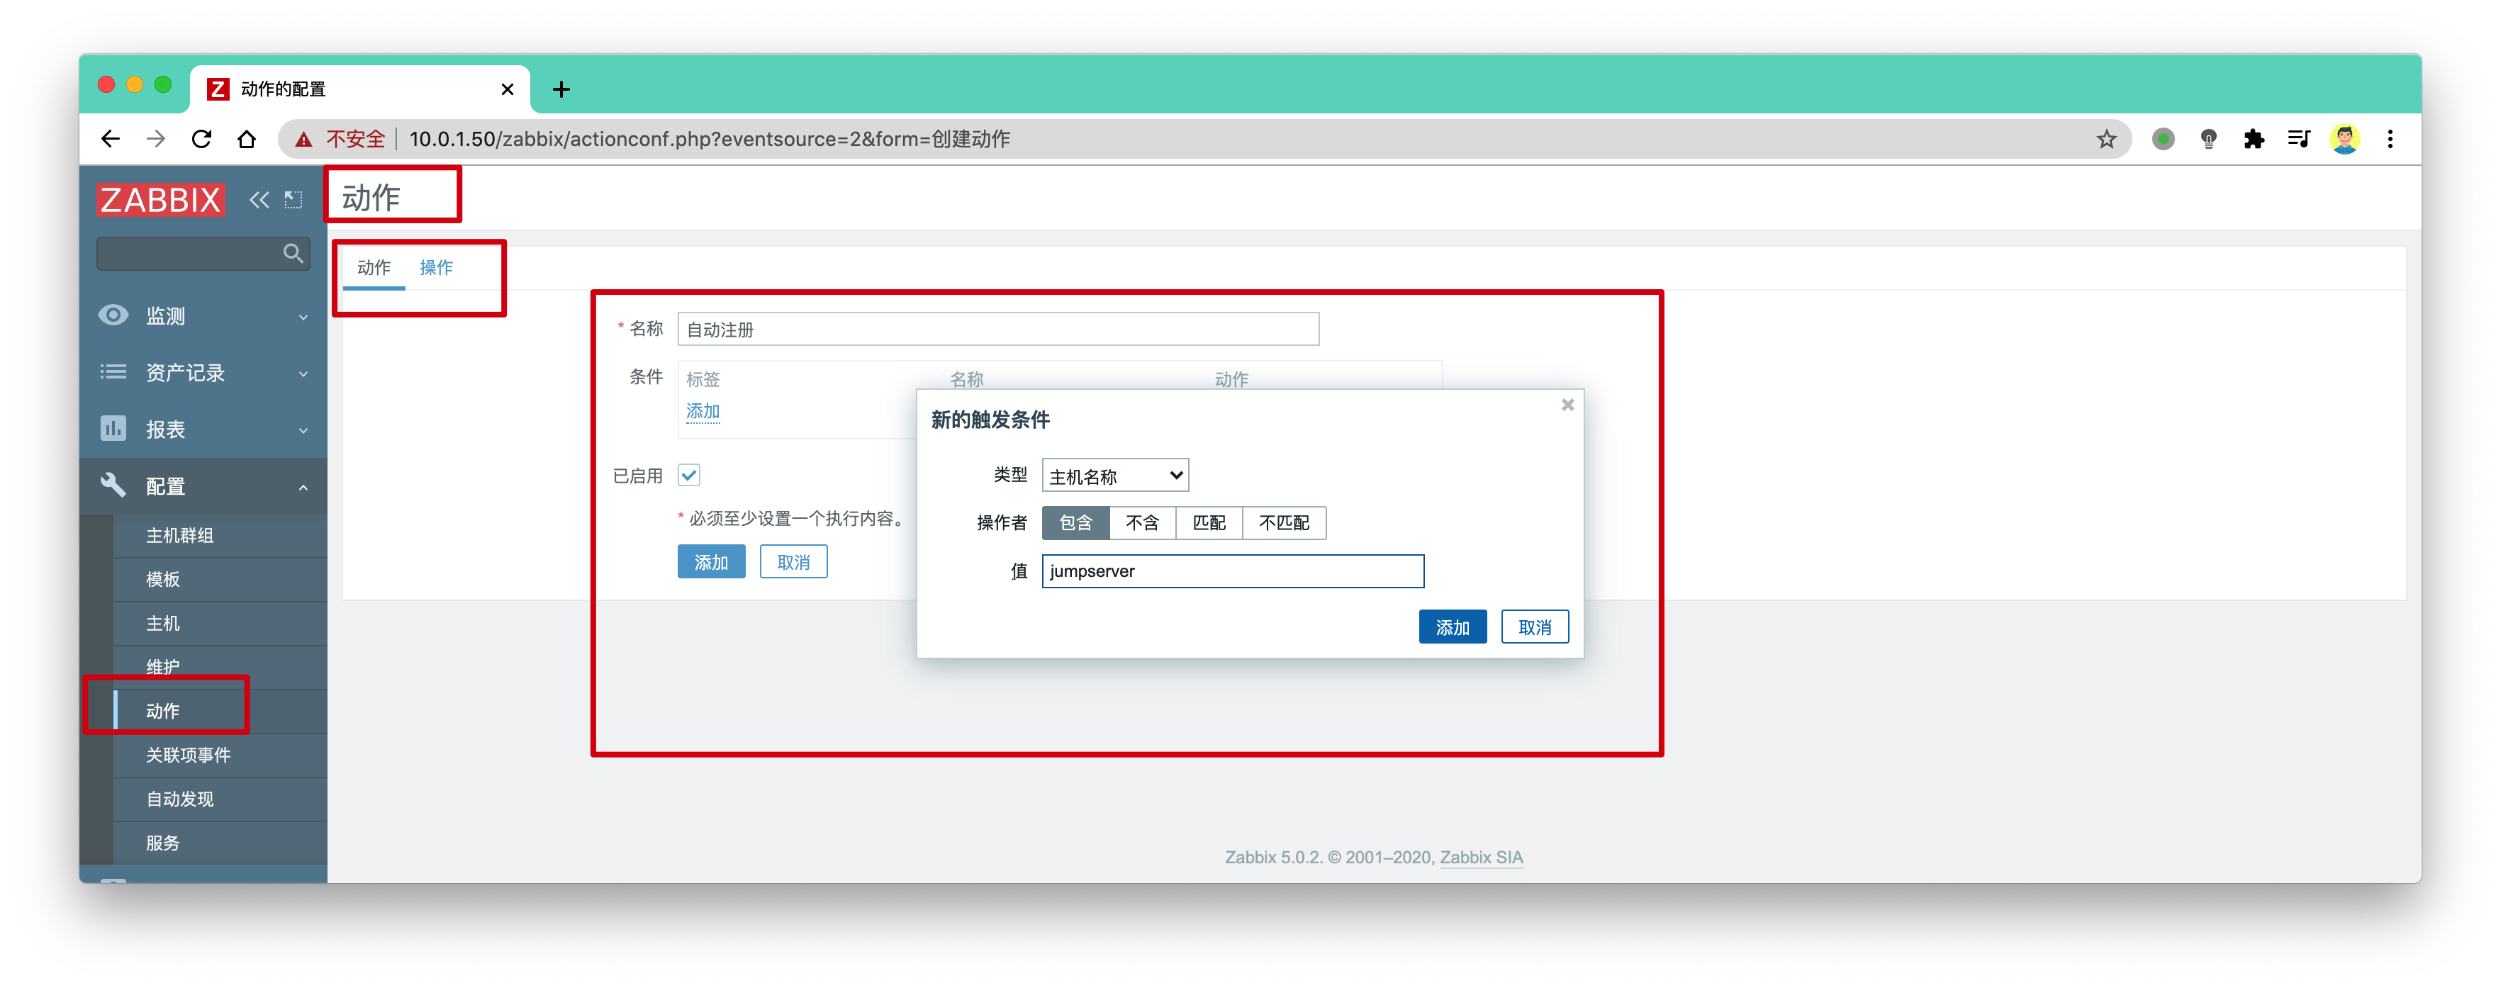Select the 包含 operator option

[1075, 523]
